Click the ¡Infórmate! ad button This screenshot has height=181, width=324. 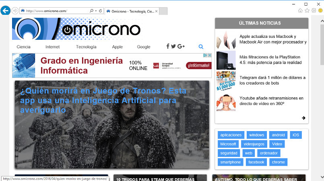tap(198, 66)
